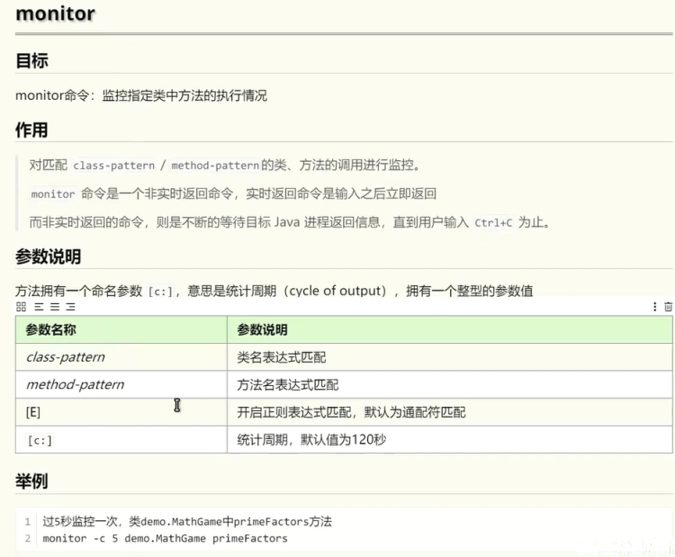Open the table resize grid icon
The height and width of the screenshot is (557, 675).
pyautogui.click(x=21, y=307)
